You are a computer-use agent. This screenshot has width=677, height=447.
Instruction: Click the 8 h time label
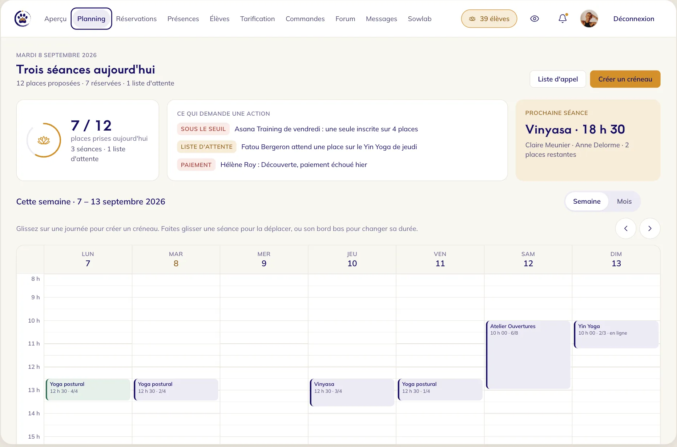(35, 279)
